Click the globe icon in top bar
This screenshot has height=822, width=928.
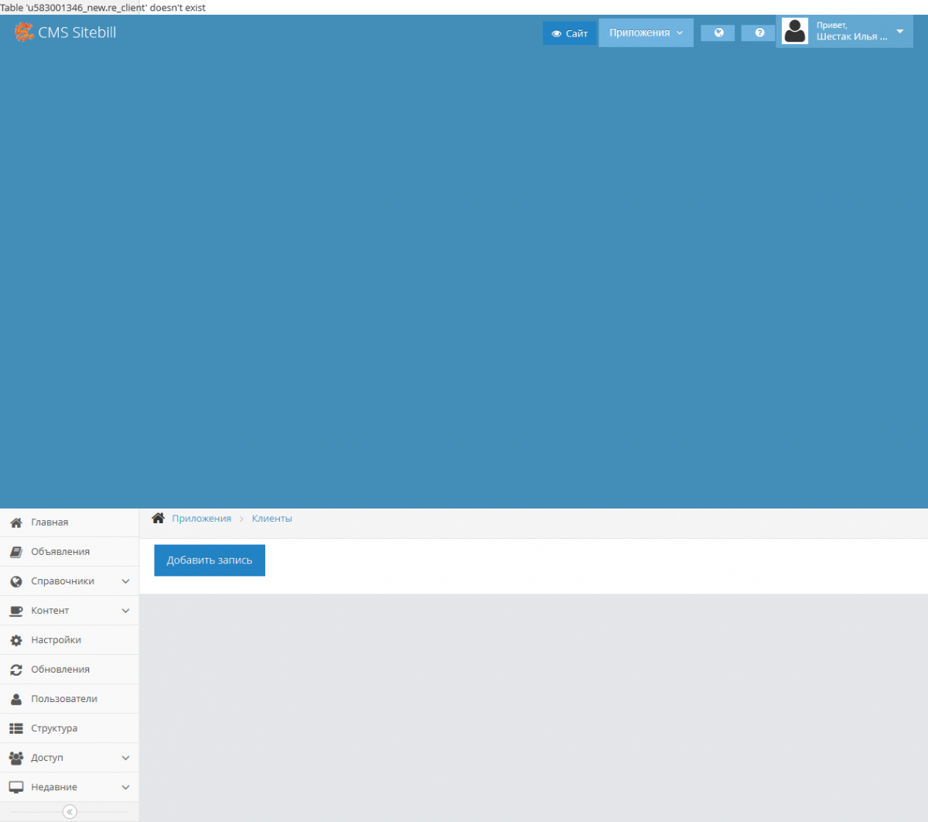[718, 33]
